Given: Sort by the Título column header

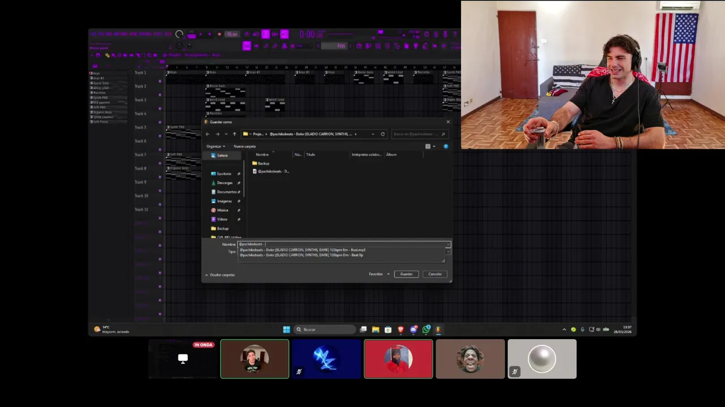Looking at the screenshot, I should pos(310,154).
